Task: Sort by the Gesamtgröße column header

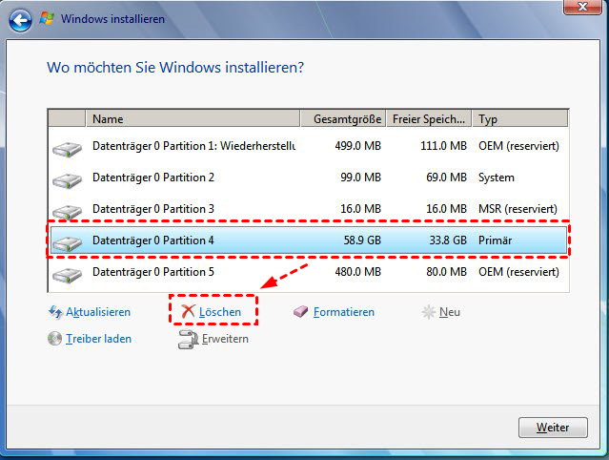Action: 343,118
